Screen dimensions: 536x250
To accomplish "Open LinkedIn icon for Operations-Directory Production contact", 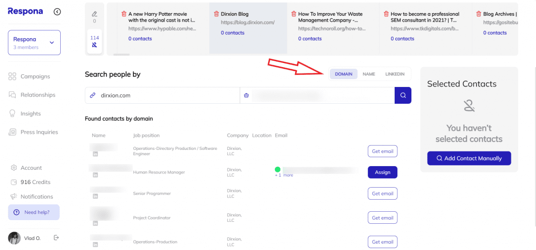I will coord(95,155).
